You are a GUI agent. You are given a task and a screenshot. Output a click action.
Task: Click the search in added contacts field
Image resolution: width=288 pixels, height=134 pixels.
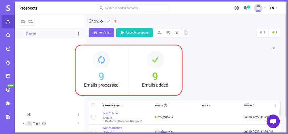(133, 8)
